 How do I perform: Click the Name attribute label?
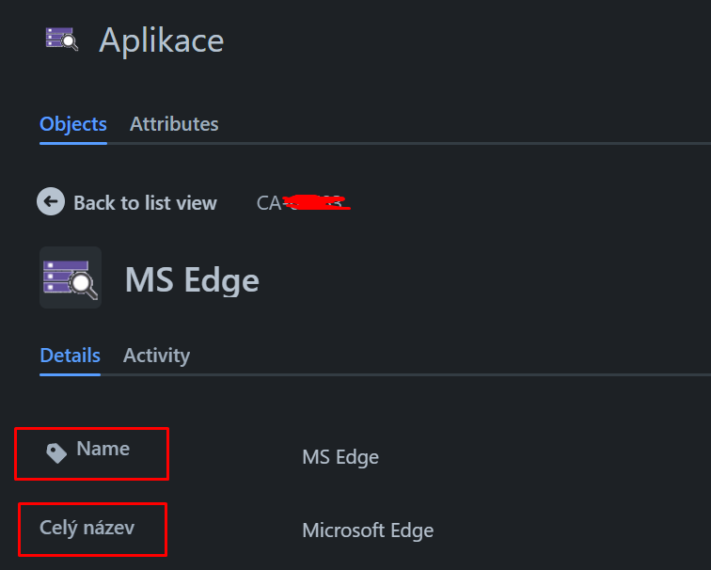pos(103,449)
